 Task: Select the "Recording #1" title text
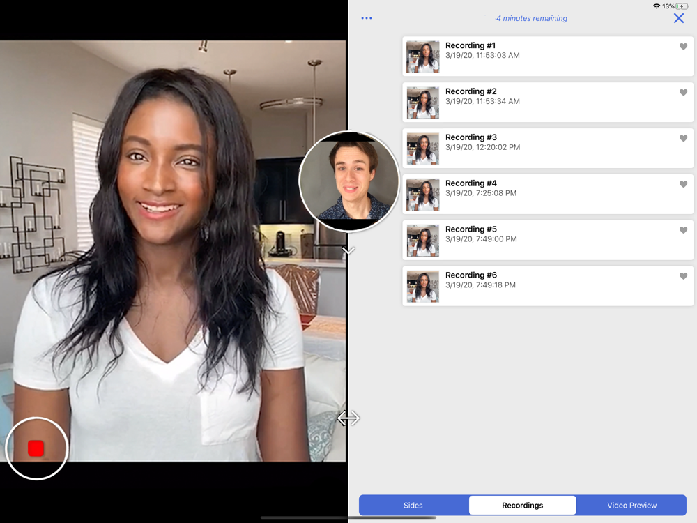point(470,45)
